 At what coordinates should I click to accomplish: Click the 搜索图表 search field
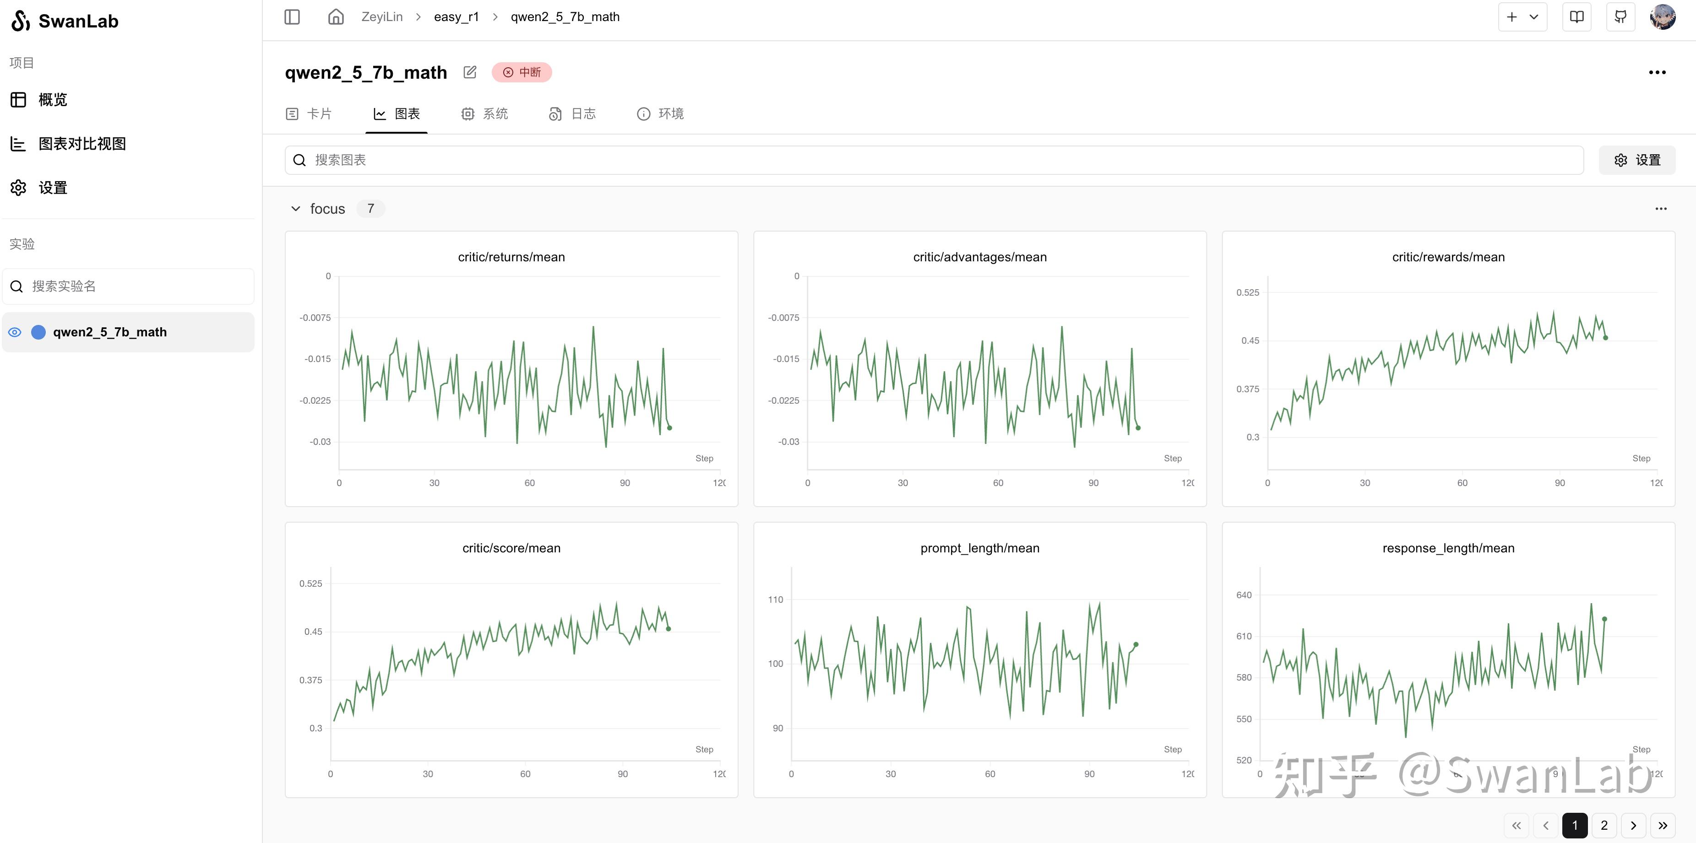(x=934, y=161)
